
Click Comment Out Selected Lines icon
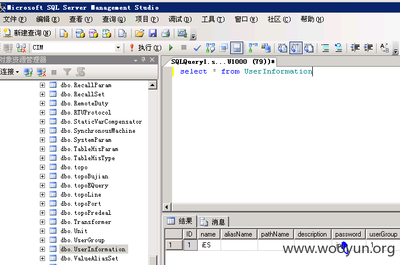tap(325, 48)
